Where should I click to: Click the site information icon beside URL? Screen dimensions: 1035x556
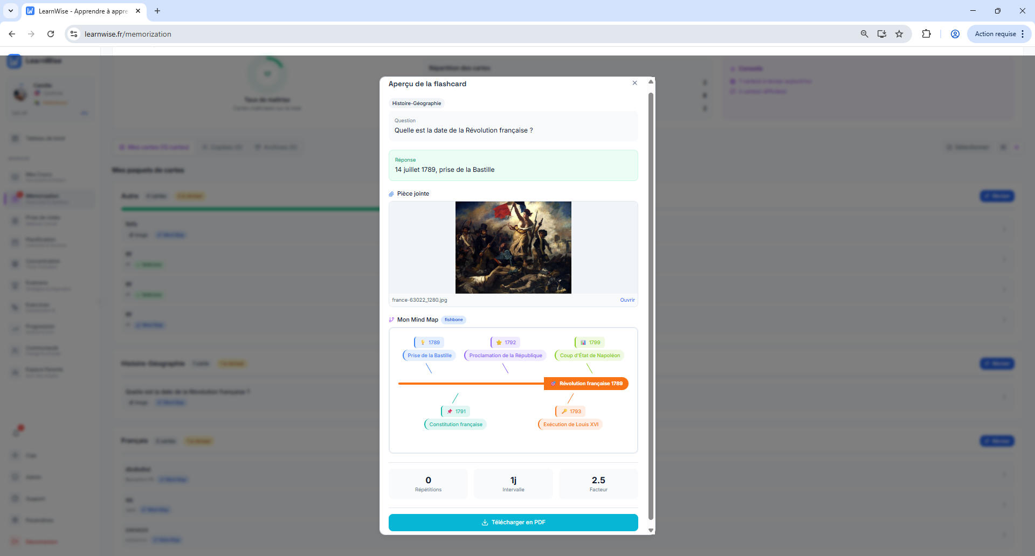click(74, 34)
